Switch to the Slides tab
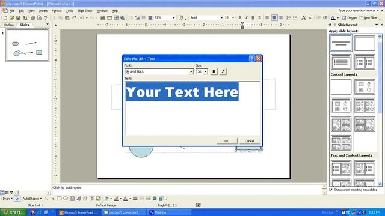385x216 pixels. tap(24, 25)
